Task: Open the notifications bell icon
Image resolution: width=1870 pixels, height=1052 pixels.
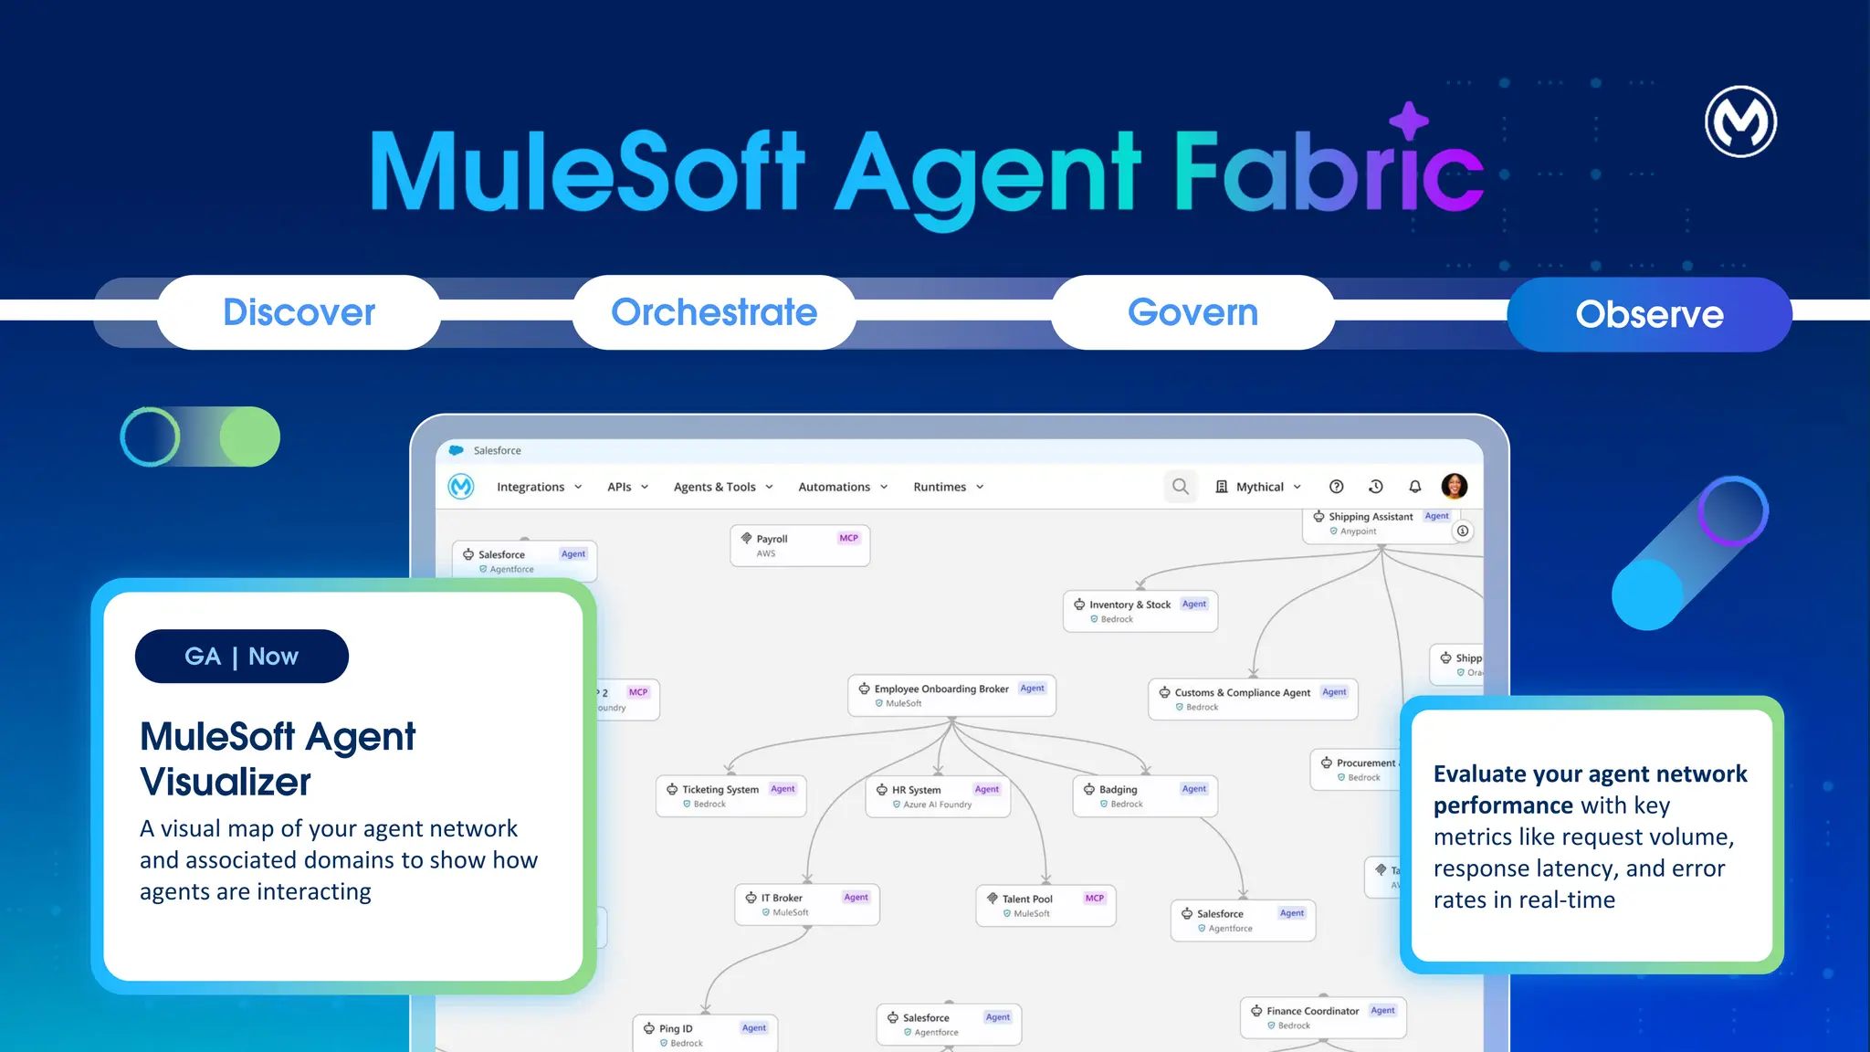Action: (x=1414, y=487)
